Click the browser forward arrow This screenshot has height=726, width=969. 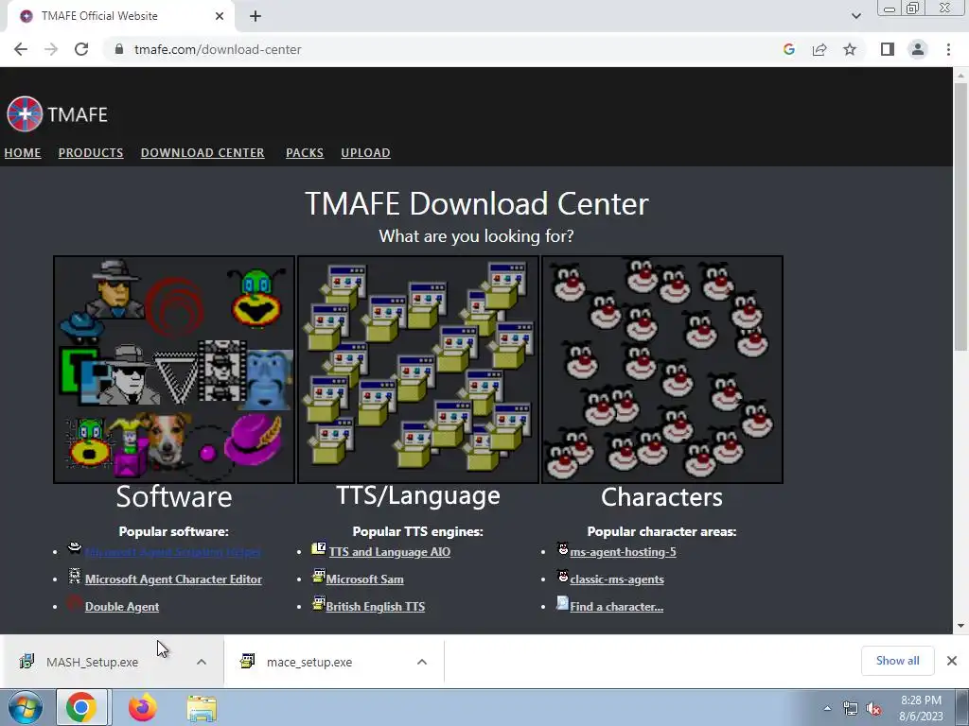[51, 49]
